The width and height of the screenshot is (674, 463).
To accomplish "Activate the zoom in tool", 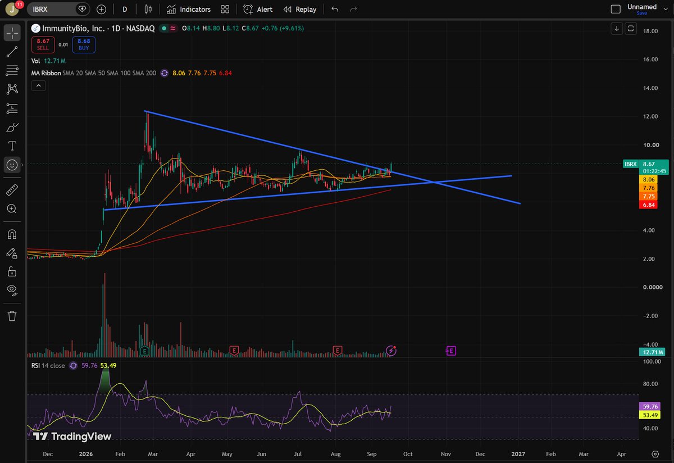I will [12, 208].
